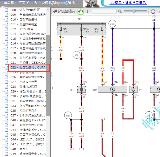Open tree item 047 LED 大灯 @8Q3
160x157 pixels.
(27, 144)
